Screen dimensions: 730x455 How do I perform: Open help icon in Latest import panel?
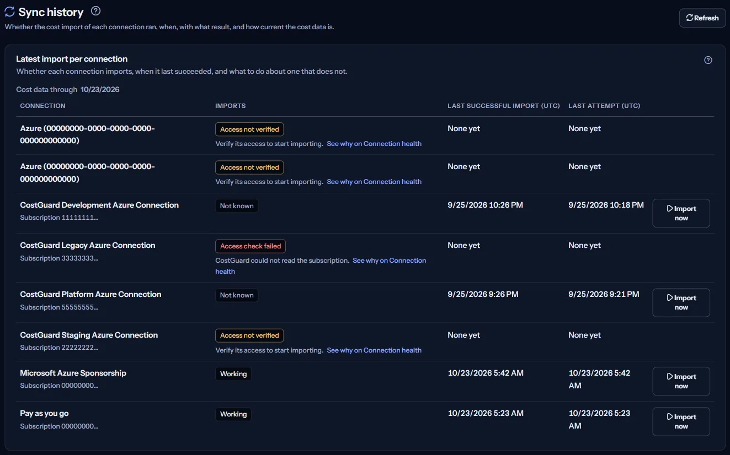coord(708,60)
